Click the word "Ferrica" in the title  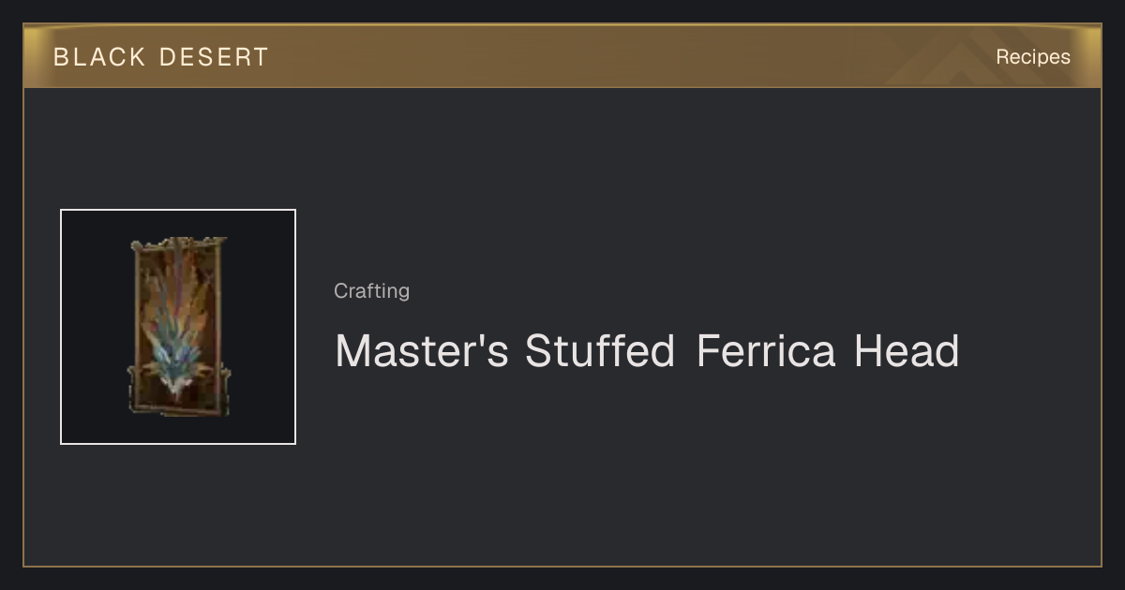766,351
